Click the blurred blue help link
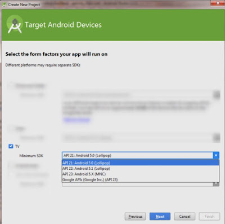The width and height of the screenshot is (225, 224). point(76,120)
